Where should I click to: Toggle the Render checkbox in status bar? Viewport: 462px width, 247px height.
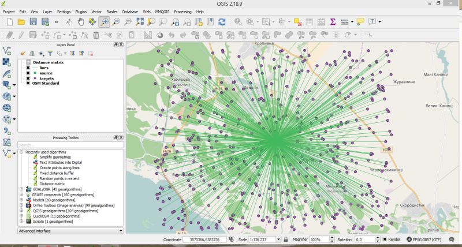pyautogui.click(x=385, y=239)
